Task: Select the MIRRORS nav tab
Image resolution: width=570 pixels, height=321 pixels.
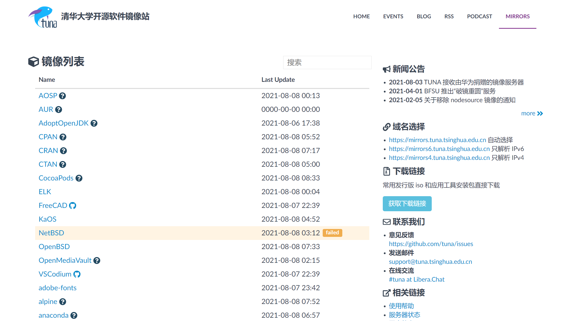Action: pos(518,17)
